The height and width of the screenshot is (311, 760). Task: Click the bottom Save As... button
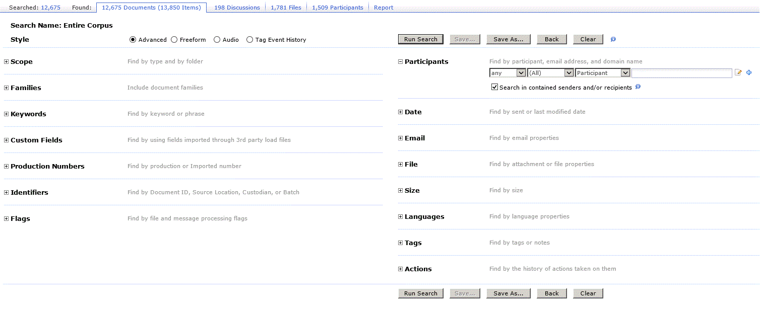[508, 293]
